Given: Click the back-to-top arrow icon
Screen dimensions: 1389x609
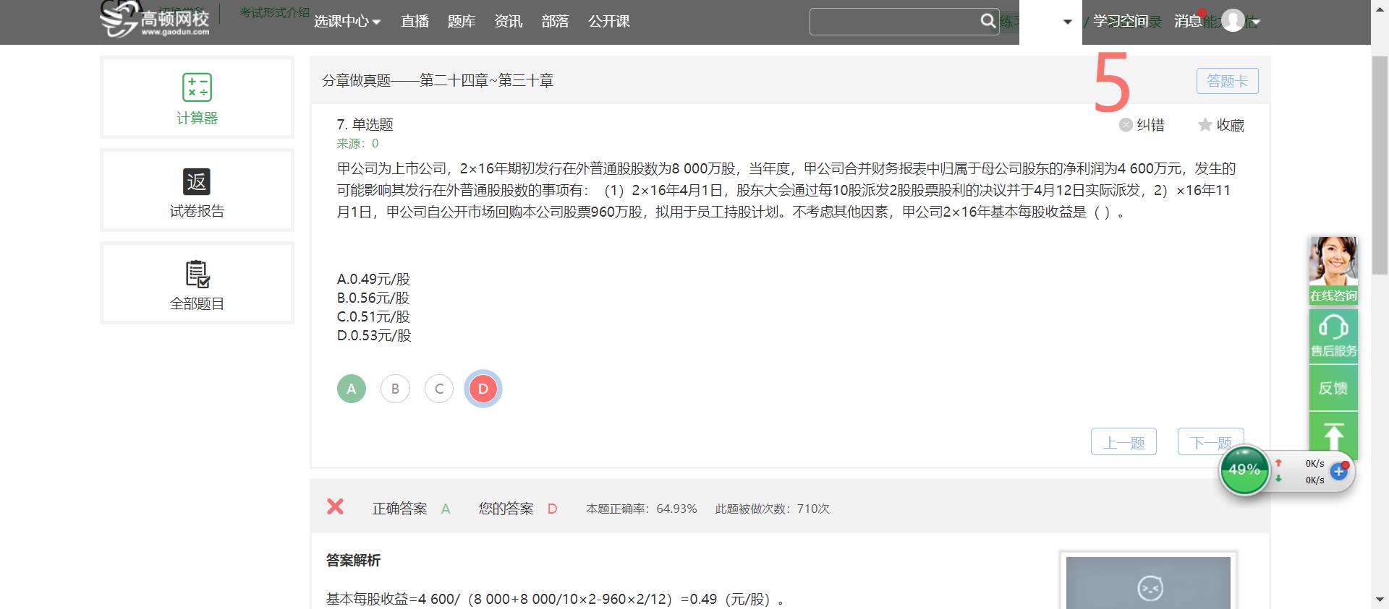Looking at the screenshot, I should (x=1333, y=435).
